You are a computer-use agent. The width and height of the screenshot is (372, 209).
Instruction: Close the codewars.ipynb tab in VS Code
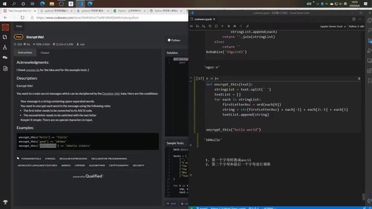214,19
